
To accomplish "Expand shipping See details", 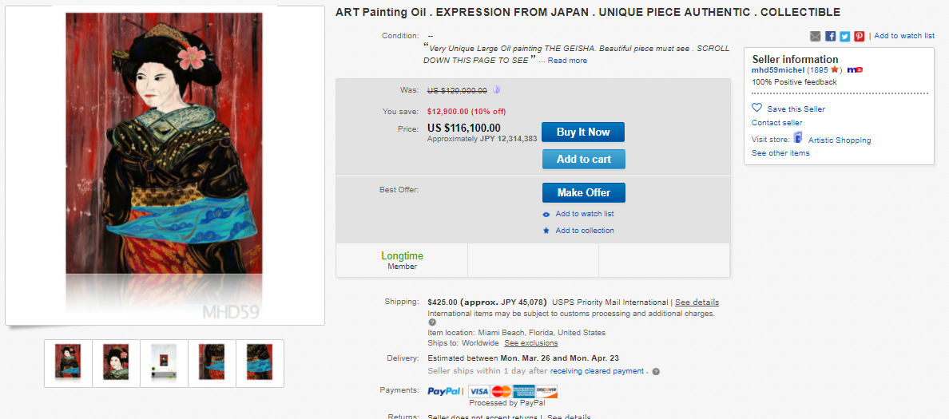I will (697, 302).
